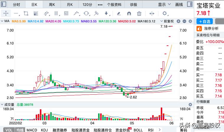Image resolution: width=224 pixels, height=132 pixels.
Task: Click the 委比 +100.00% value
Action: click(215, 42)
